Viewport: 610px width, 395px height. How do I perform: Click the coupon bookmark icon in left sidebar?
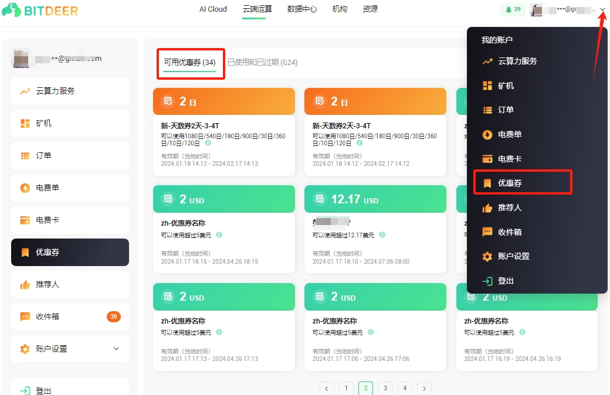25,253
